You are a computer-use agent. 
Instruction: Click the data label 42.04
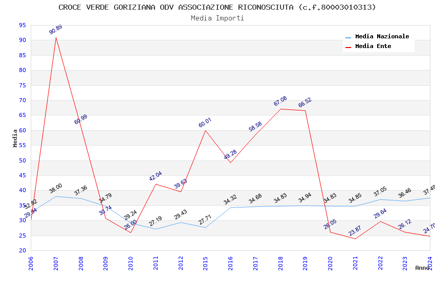coord(156,176)
